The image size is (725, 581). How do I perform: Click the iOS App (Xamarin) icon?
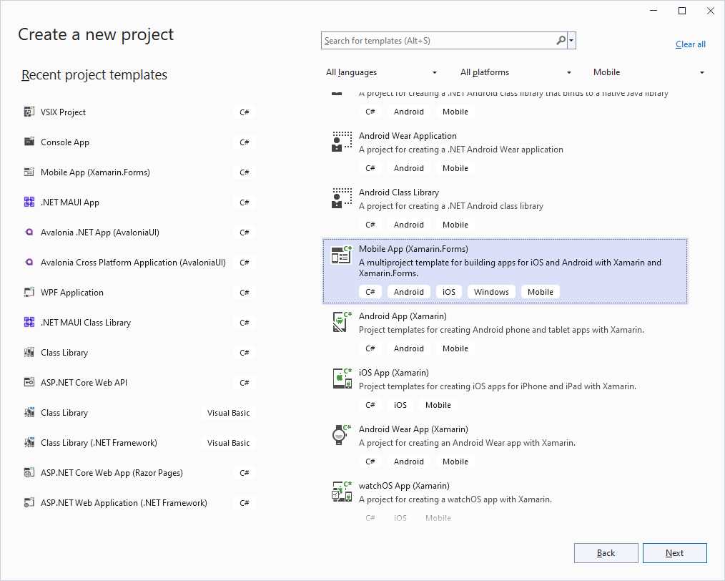[x=341, y=378]
